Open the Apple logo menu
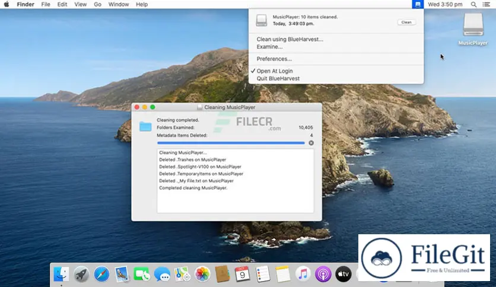Screen dimensions: 496x287 point(7,4)
